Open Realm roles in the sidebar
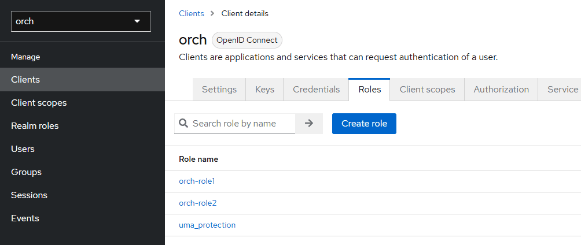The height and width of the screenshot is (245, 581). pos(35,126)
